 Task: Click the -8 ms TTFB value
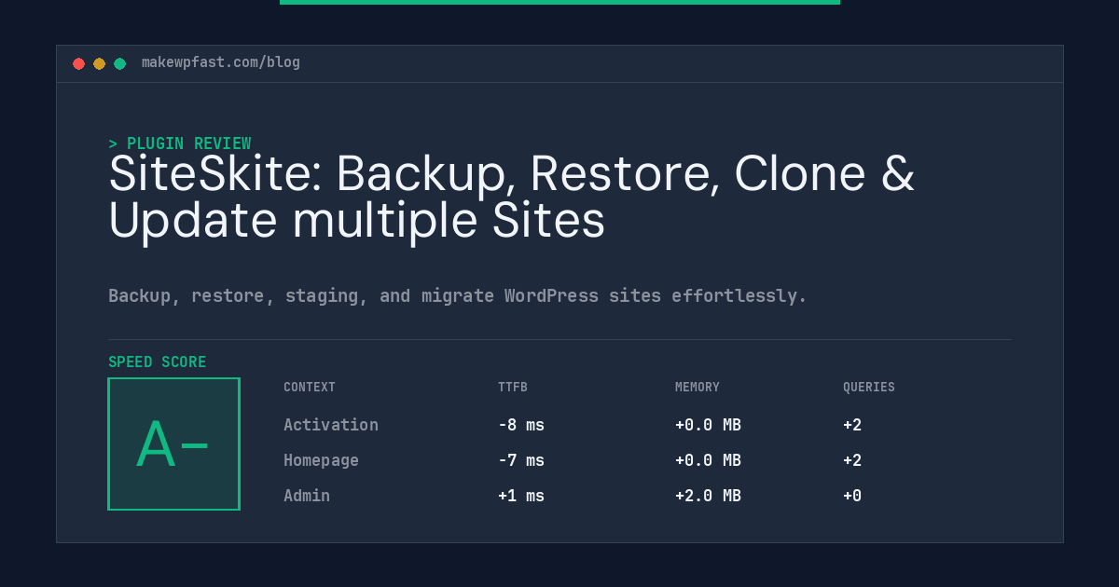tap(521, 425)
